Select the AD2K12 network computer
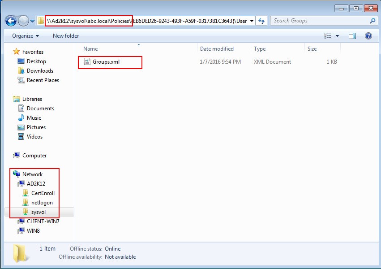This screenshot has width=381, height=269. [36, 184]
